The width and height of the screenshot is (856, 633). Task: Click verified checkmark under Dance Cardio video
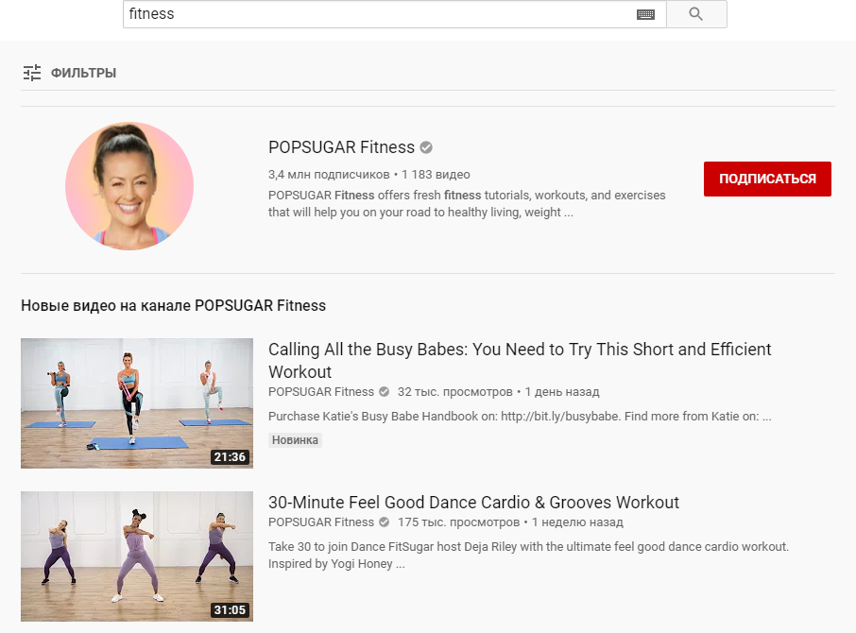click(x=384, y=522)
